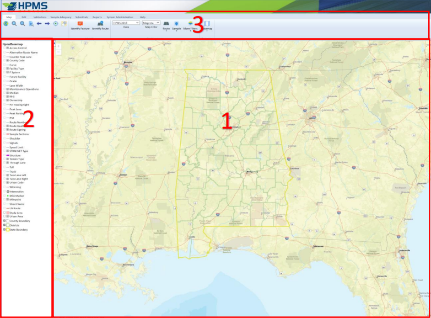Click the globe full-extent map icon
Viewport: 431px width, 318px height.
tap(6, 24)
